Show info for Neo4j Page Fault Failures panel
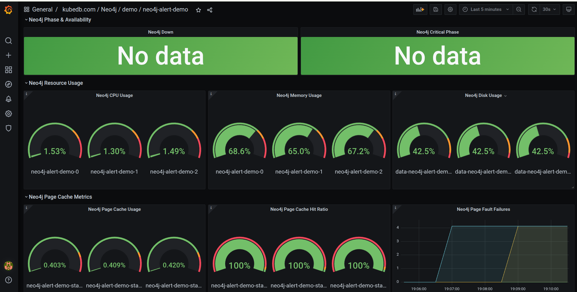The height and width of the screenshot is (292, 577). click(395, 208)
